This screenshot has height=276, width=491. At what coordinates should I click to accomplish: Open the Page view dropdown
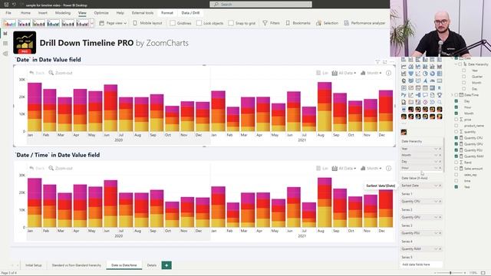click(x=113, y=23)
